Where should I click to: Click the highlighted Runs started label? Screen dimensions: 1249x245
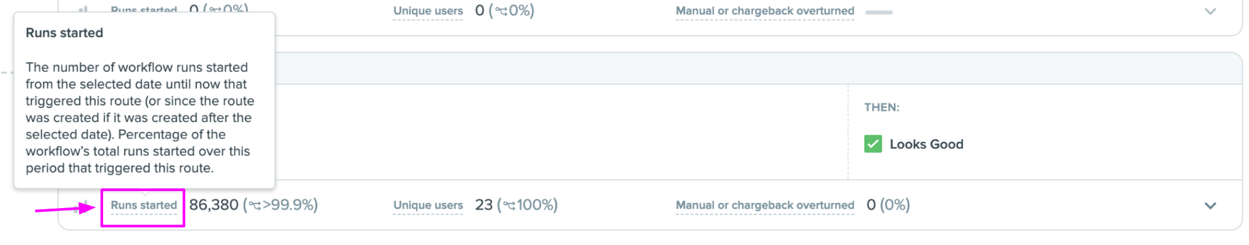click(x=144, y=205)
